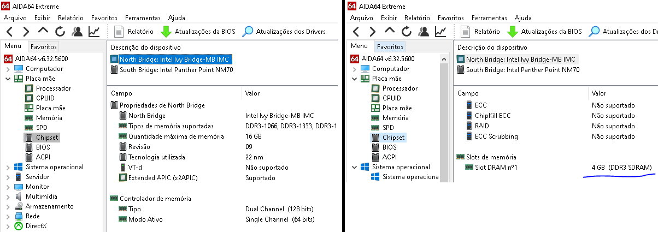The width and height of the screenshot is (658, 232).
Task: Open Ferramentas menu in right window
Action: click(490, 18)
